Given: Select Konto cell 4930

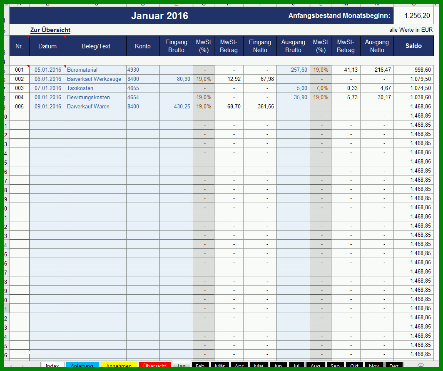Looking at the screenshot, I should (x=143, y=70).
